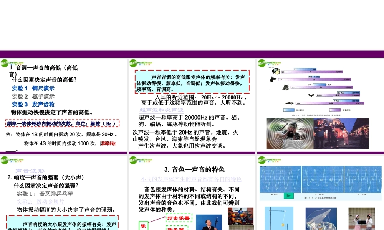Click the human head icon in the hearing chart
Image resolution: width=384 pixels, height=230 pixels.
[276, 71]
